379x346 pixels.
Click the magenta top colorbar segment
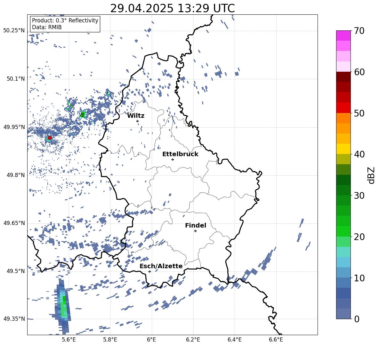click(343, 36)
